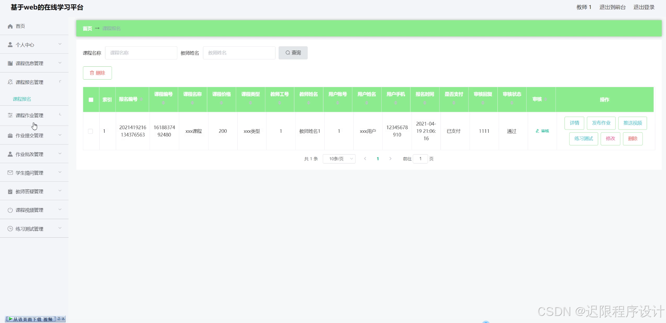Click the 个人中心 person icon
This screenshot has width=666, height=323.
9,45
